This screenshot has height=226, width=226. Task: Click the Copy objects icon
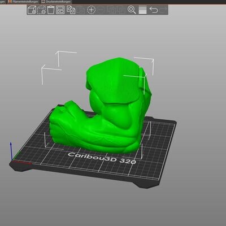(71, 10)
